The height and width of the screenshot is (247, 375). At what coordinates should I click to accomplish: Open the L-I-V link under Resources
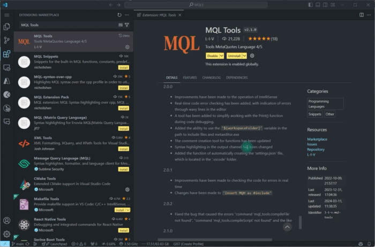tap(311, 155)
